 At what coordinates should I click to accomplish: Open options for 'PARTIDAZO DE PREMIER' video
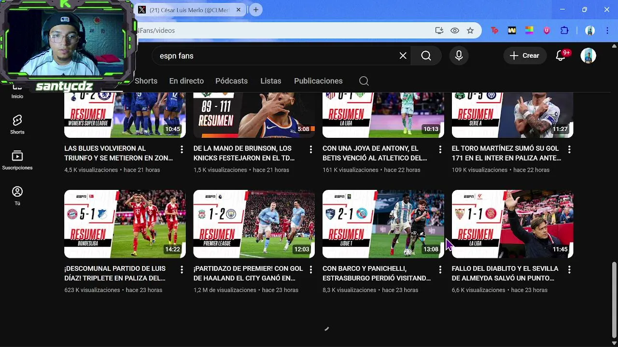coord(311,269)
